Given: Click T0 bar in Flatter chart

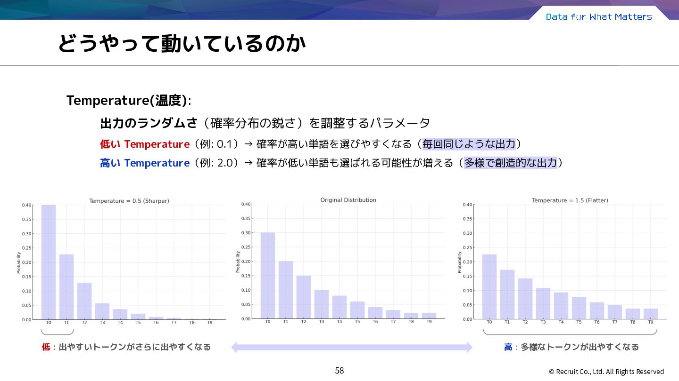Looking at the screenshot, I should pos(489,287).
